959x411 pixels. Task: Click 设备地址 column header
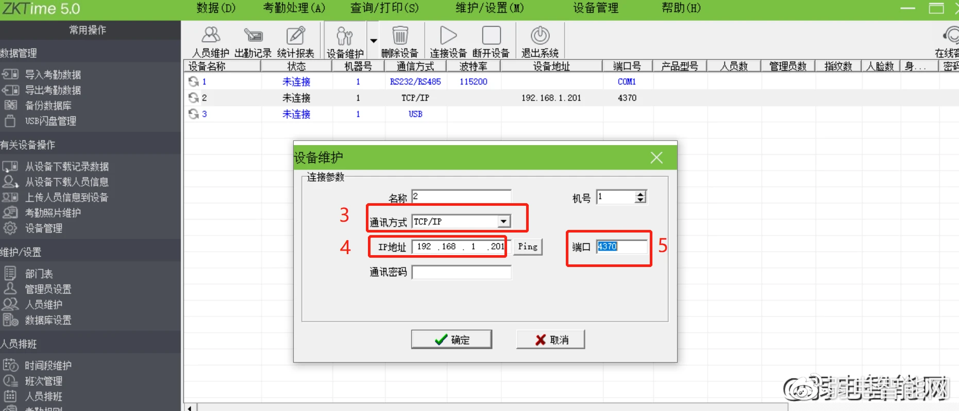[551, 66]
